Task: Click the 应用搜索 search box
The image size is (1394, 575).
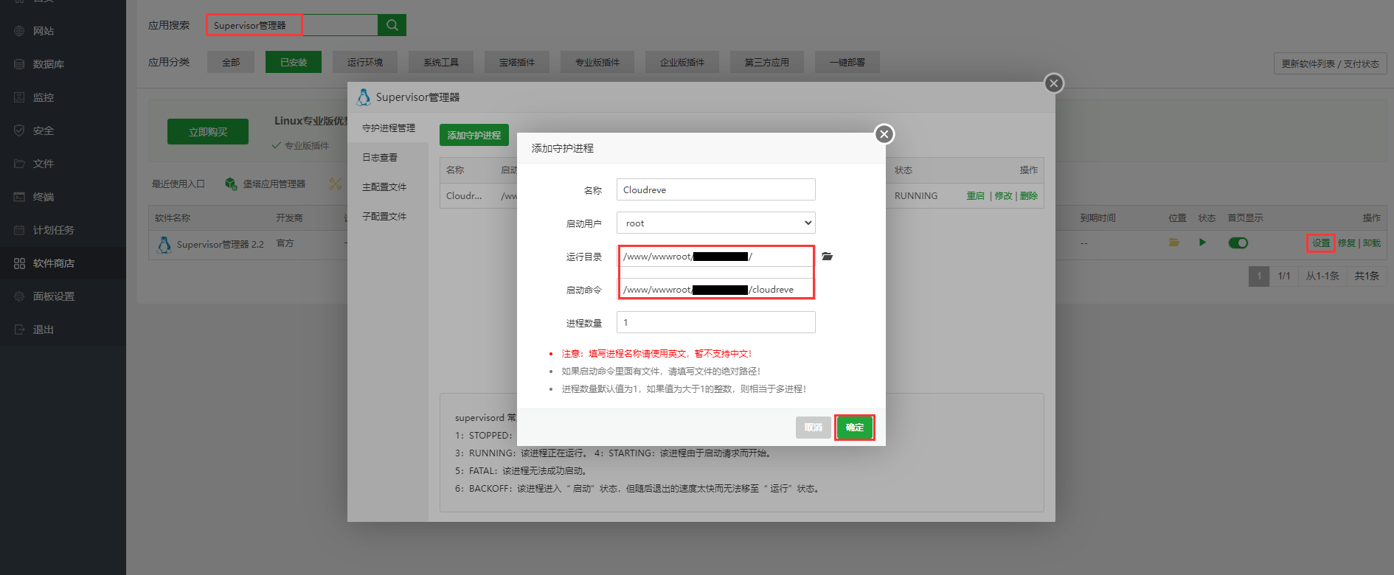Action: pyautogui.click(x=292, y=25)
